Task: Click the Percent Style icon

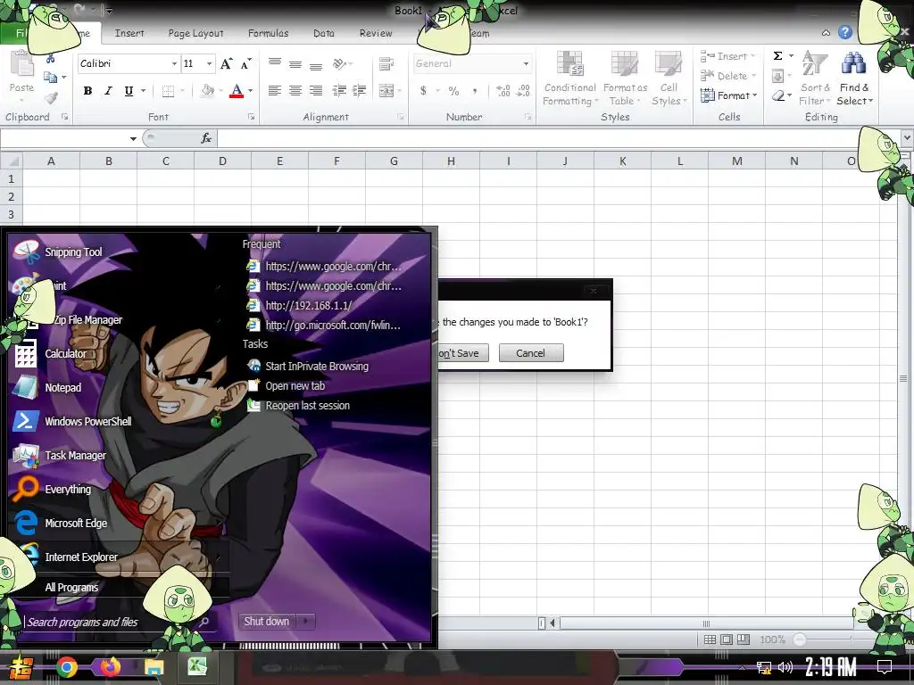Action: click(x=453, y=91)
